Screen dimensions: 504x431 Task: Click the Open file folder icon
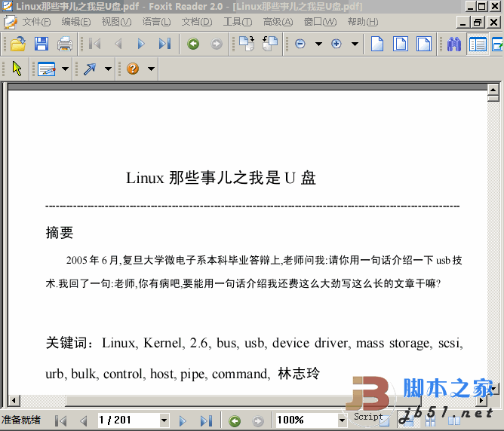point(17,44)
